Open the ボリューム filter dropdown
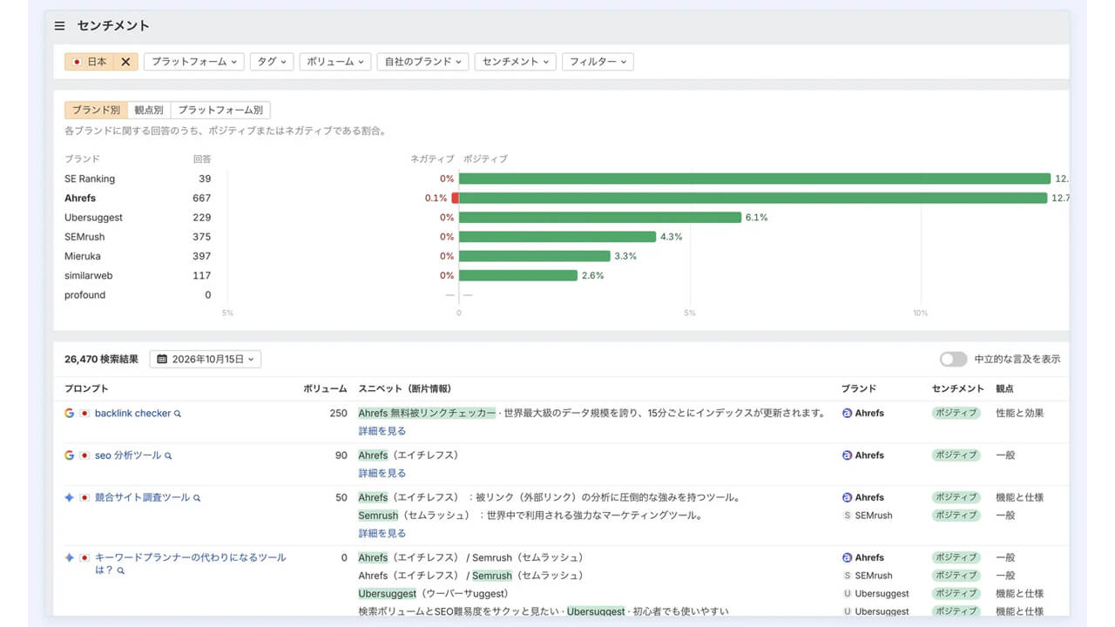The width and height of the screenshot is (1115, 627). coord(335,62)
